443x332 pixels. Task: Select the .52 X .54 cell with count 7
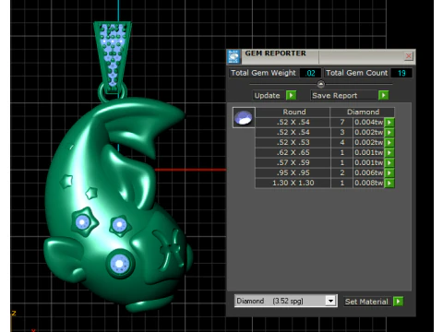pyautogui.click(x=293, y=123)
